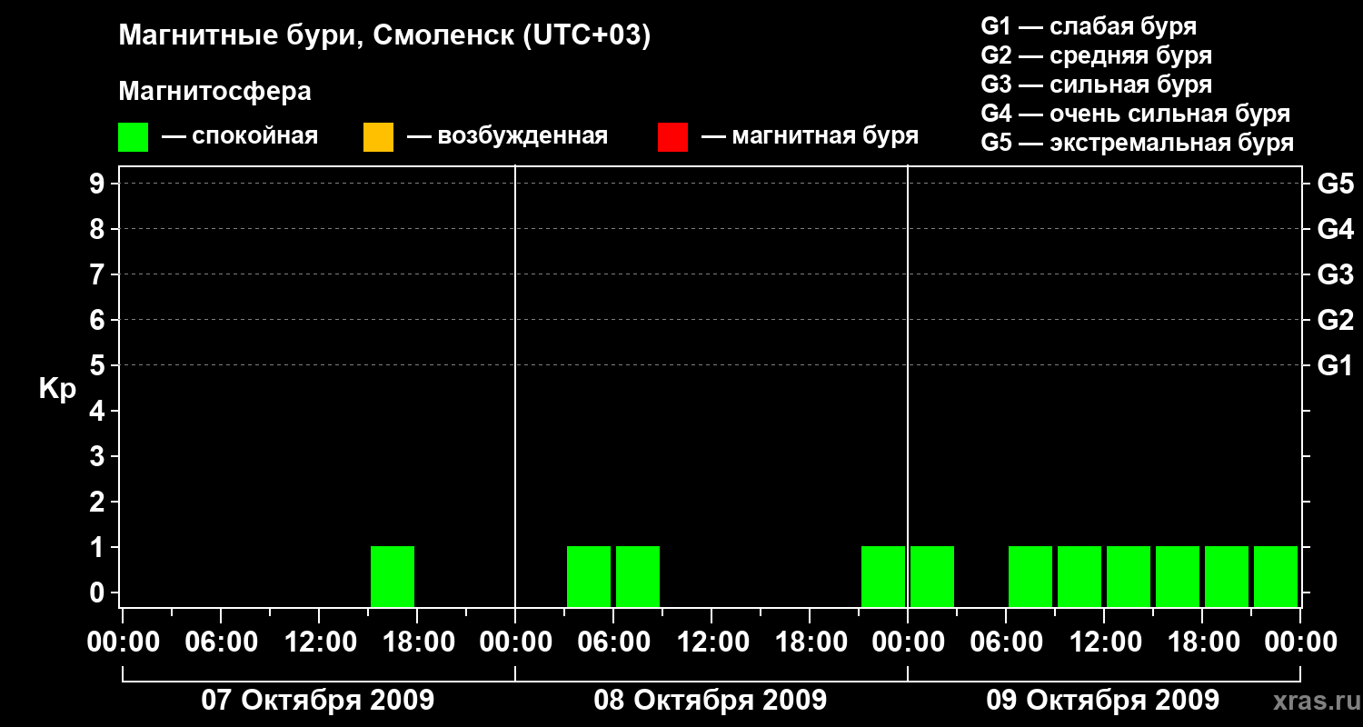Screen dimensions: 1363x727
Task: Select the '— спокойная' legend label
Action: pyautogui.click(x=240, y=136)
